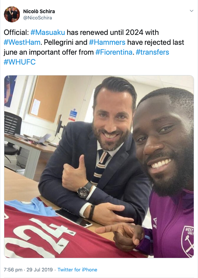Click the black wristwatch in the photo
The width and height of the screenshot is (198, 278).
[85, 191]
